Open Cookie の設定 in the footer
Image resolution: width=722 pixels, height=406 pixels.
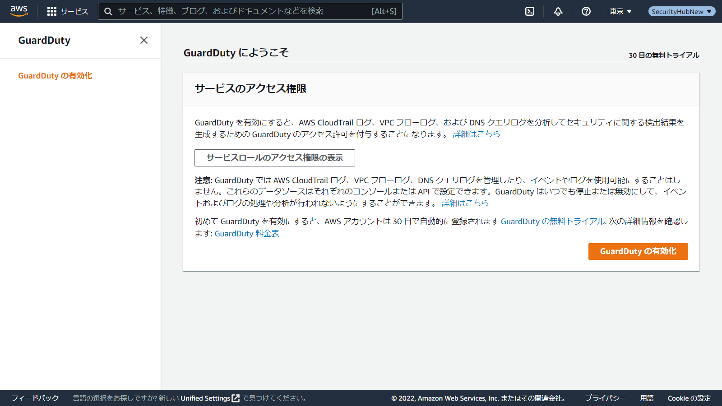[x=689, y=398]
